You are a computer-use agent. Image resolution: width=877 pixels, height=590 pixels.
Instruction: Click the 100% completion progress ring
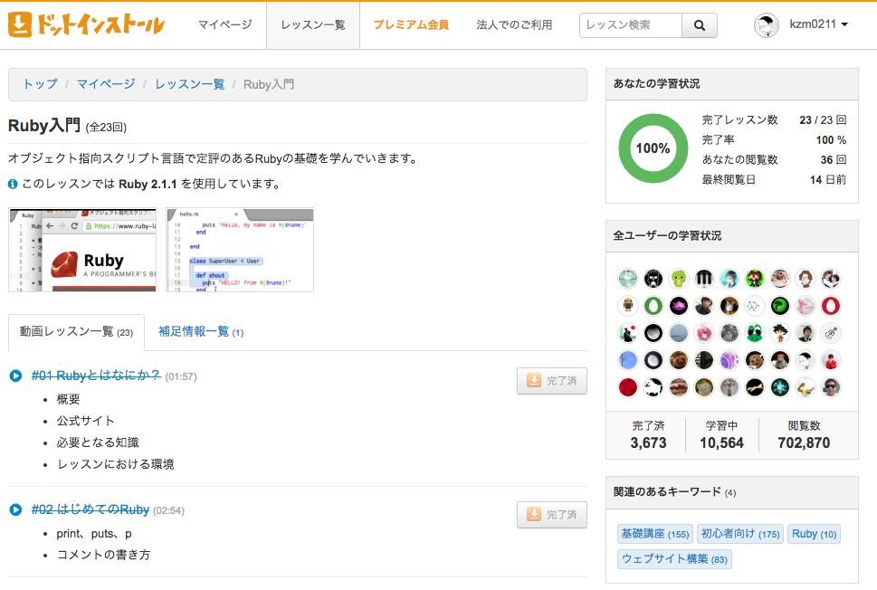pyautogui.click(x=653, y=148)
